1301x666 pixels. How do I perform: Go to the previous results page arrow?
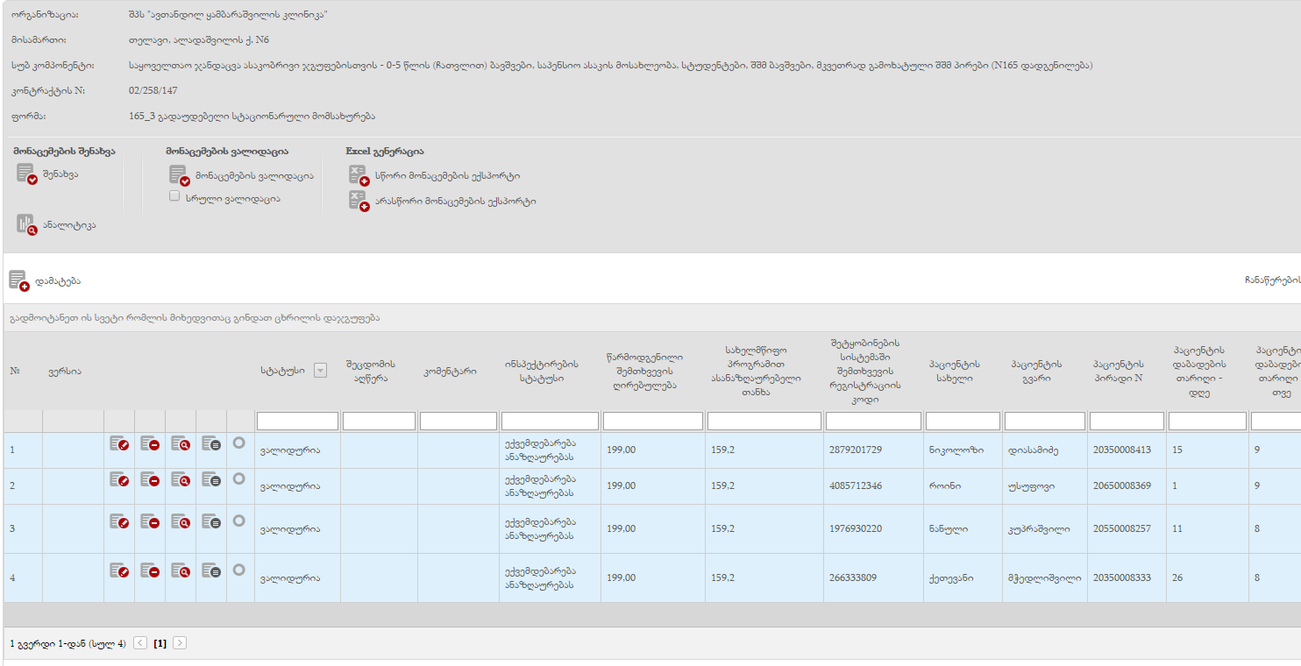coord(140,643)
